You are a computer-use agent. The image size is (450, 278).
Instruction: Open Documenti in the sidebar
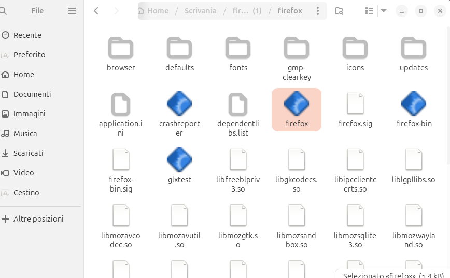pyautogui.click(x=40, y=94)
